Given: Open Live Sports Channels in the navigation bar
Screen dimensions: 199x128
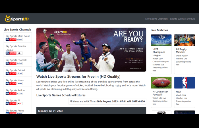Looking at the screenshot, I should point(156,19).
